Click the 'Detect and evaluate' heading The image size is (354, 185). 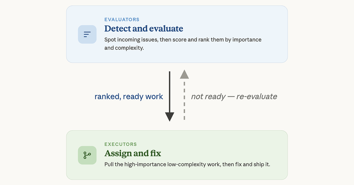click(144, 28)
